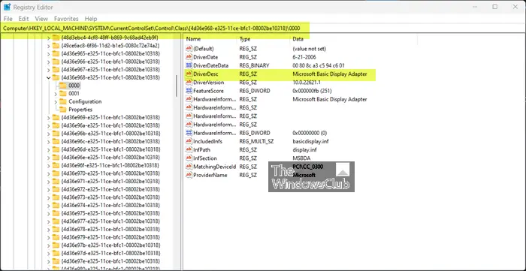Select the {4d36e97e-e325-11ce-bfc1-08002be10318} key label
Viewport: 526px width, 271px height.
click(110, 262)
